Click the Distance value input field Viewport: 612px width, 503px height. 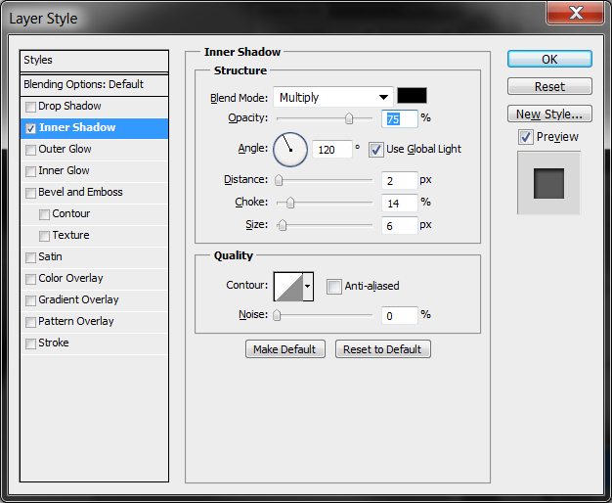[x=399, y=180]
